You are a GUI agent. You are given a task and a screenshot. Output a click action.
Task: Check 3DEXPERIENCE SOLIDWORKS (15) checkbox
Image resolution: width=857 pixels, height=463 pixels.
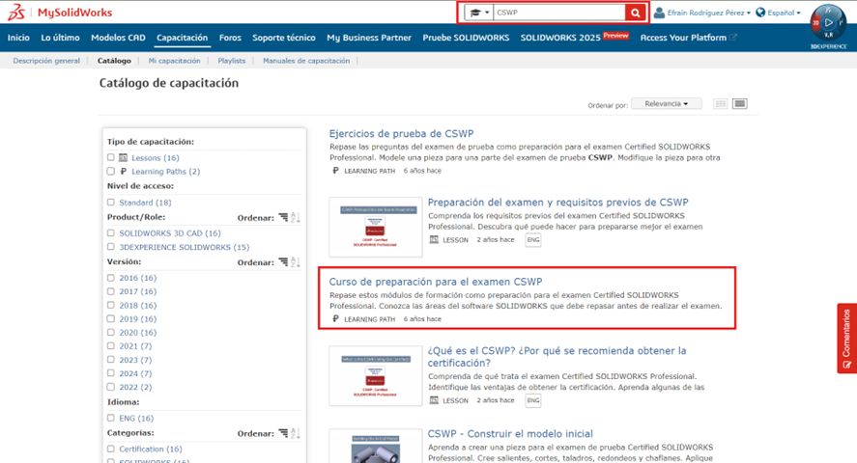(x=111, y=247)
